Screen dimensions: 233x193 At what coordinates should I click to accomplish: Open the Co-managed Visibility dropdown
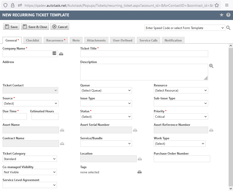30,172
